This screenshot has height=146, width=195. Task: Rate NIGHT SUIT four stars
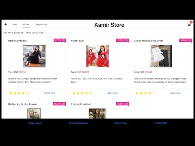[x=87, y=93]
